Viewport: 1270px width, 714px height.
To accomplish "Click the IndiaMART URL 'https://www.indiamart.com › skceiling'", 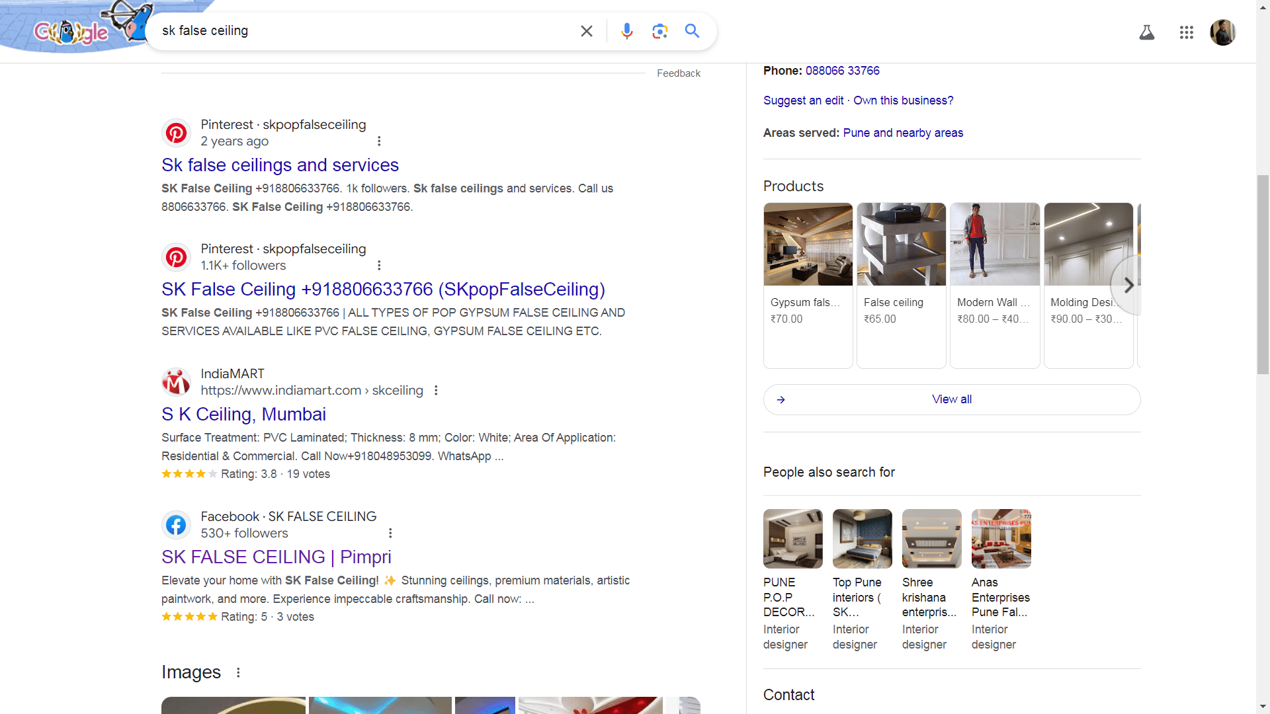I will (312, 390).
